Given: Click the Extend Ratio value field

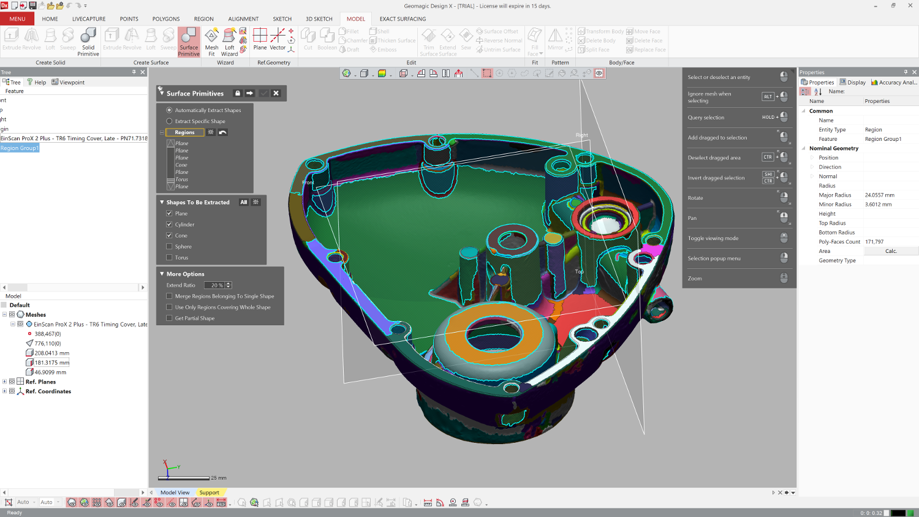Looking at the screenshot, I should 214,285.
